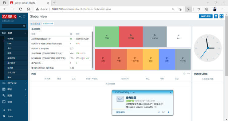Click the browser refresh icon
The height and width of the screenshot is (121, 228).
click(x=21, y=9)
